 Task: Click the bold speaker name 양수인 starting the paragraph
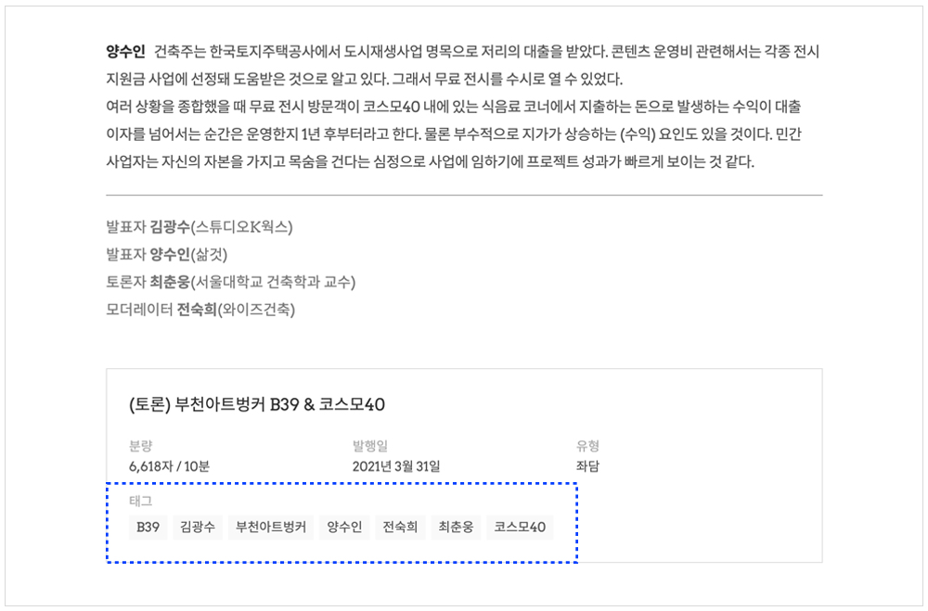point(126,50)
